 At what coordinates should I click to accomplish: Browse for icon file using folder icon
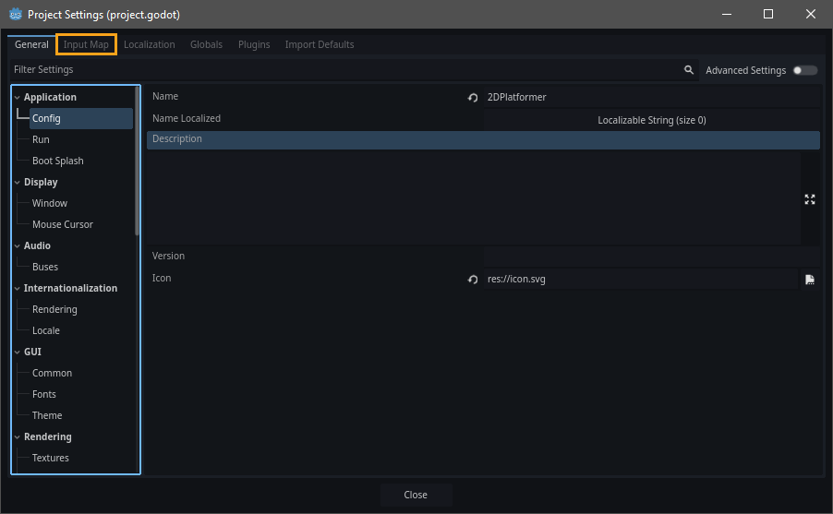[809, 279]
